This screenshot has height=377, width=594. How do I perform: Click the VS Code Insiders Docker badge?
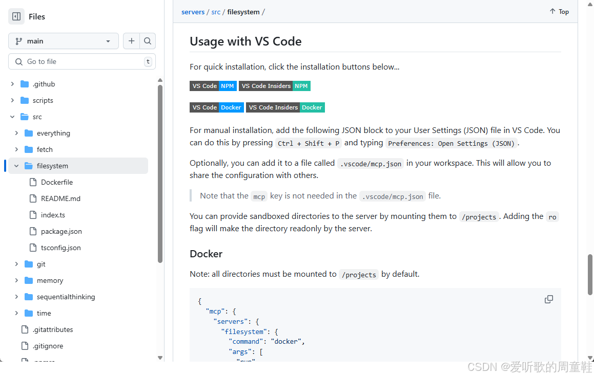285,107
